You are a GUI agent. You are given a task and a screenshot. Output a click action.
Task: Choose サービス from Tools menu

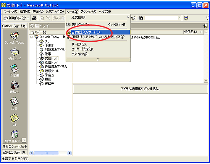click(98, 44)
